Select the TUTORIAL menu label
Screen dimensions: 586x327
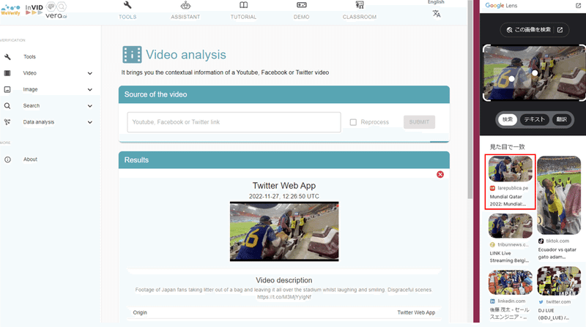point(243,17)
